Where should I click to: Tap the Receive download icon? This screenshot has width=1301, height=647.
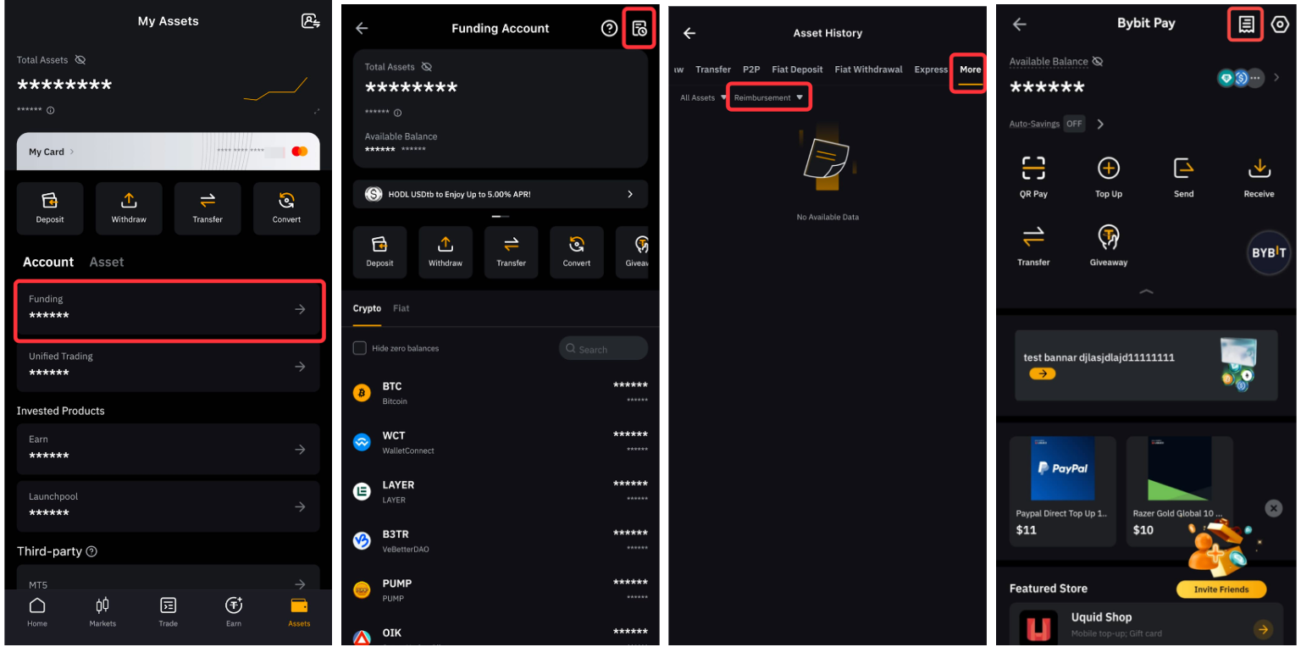click(1259, 168)
